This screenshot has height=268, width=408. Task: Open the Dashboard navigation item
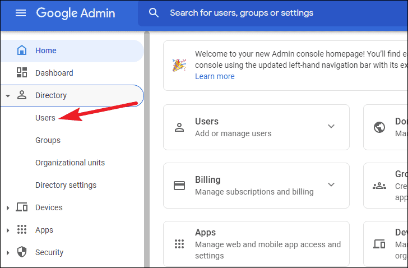[x=72, y=73]
